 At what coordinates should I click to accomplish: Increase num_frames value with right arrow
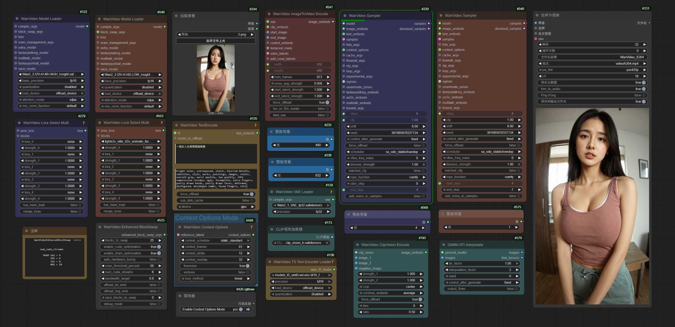tap(328, 77)
